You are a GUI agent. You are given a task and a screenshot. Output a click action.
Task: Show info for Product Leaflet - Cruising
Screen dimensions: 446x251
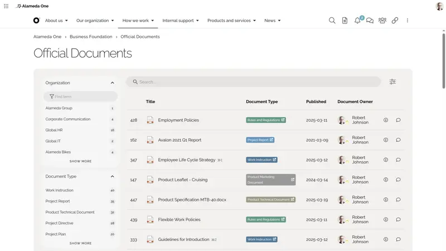pos(386,180)
